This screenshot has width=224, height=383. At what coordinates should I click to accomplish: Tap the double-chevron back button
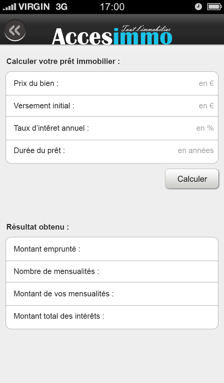[15, 30]
